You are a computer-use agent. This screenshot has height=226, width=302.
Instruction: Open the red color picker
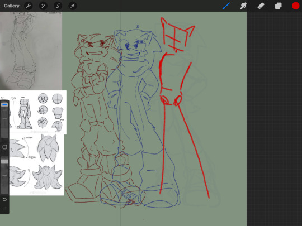click(x=295, y=6)
